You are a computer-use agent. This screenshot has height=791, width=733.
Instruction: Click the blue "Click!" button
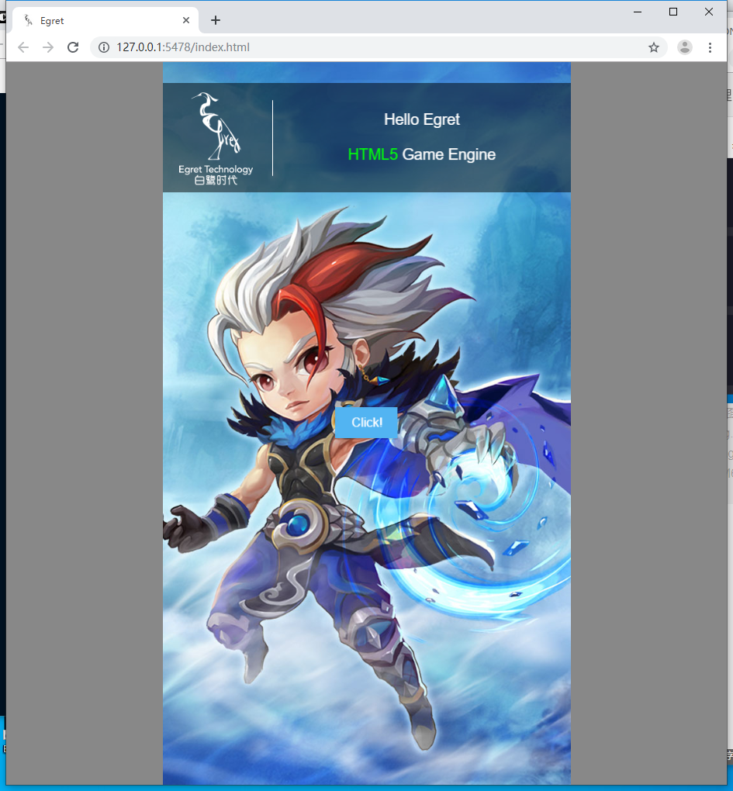[366, 422]
